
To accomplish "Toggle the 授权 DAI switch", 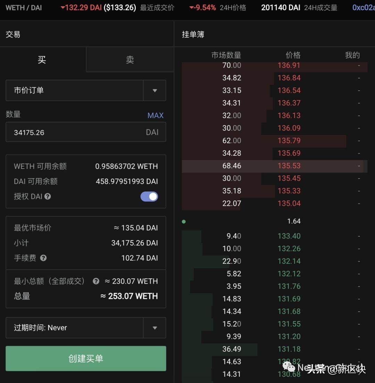I will click(x=149, y=197).
